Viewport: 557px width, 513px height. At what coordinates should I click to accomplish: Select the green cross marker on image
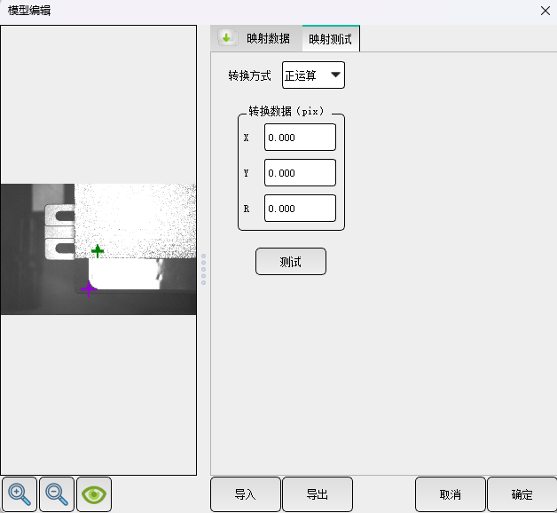point(98,251)
